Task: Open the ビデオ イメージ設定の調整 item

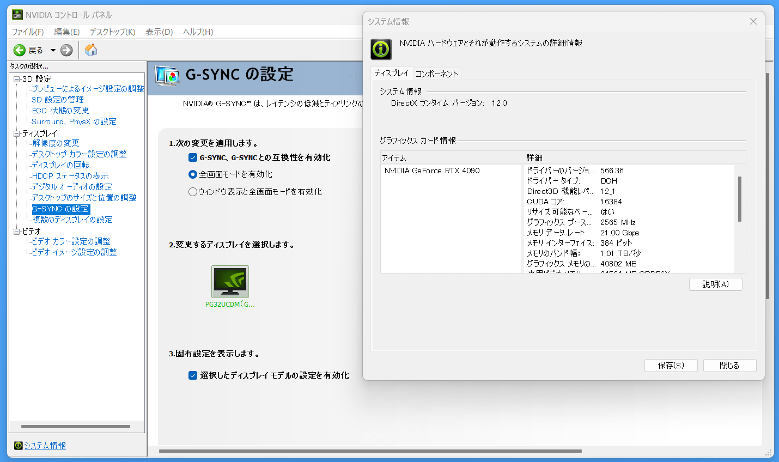Action: 74,252
